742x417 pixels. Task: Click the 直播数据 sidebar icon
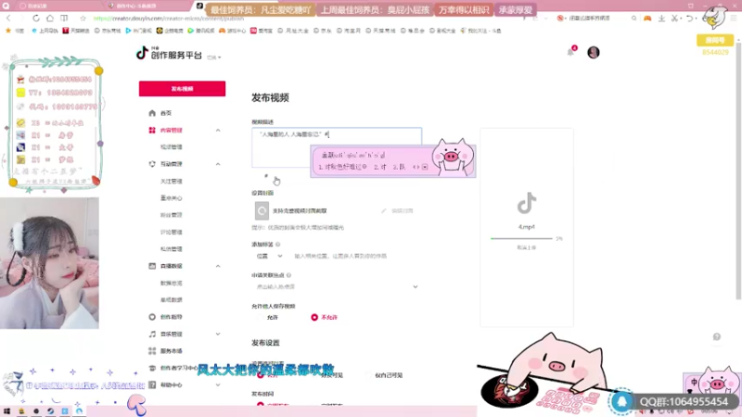pyautogui.click(x=152, y=266)
